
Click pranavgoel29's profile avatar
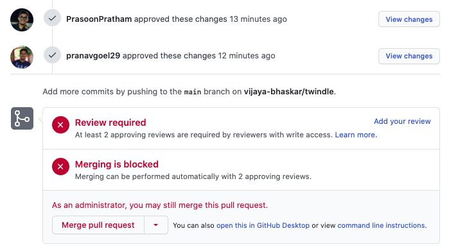(x=22, y=57)
